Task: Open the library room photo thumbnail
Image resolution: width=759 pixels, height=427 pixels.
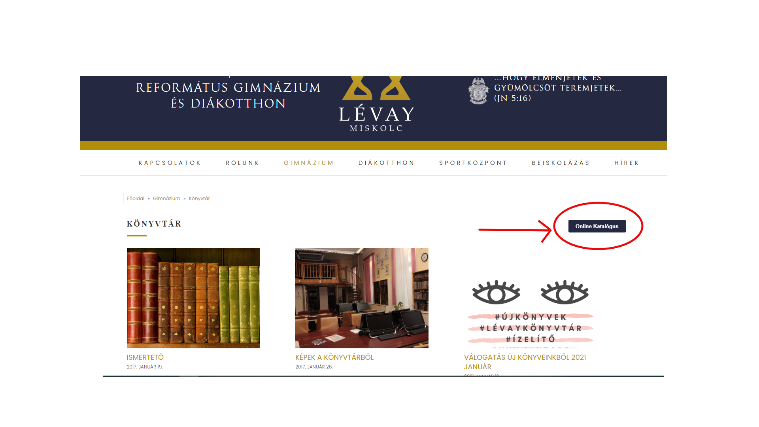Action: 362,298
